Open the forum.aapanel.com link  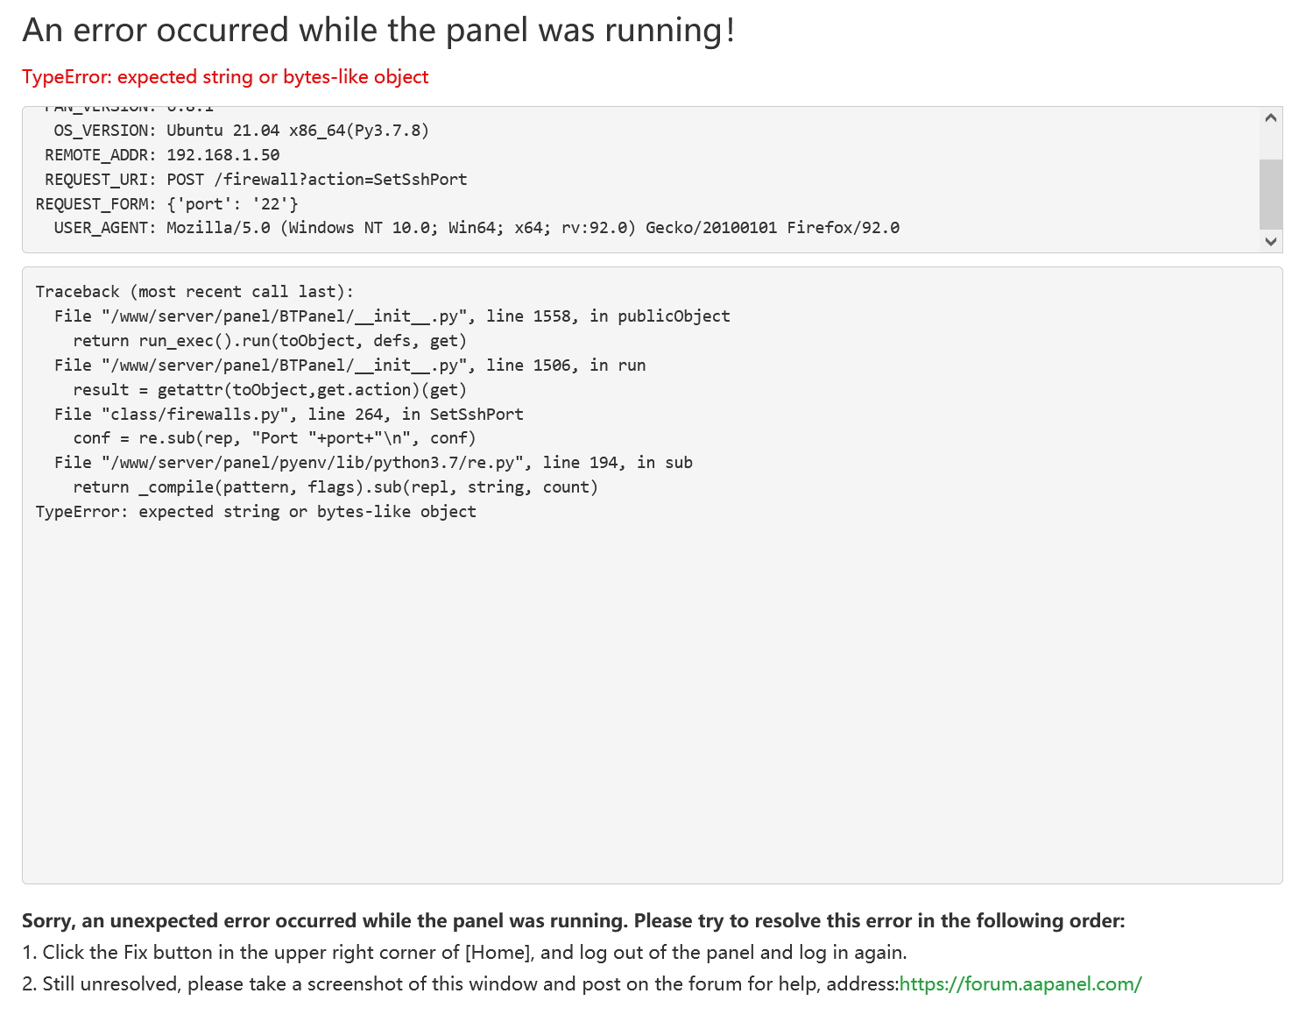1020,983
